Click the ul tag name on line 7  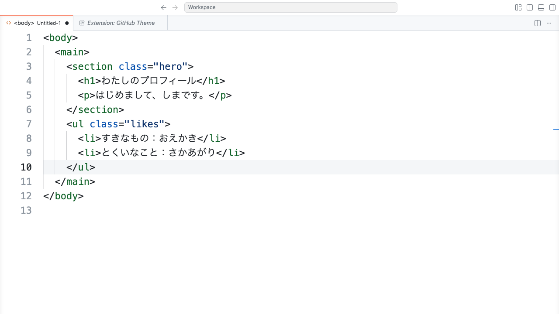(78, 124)
